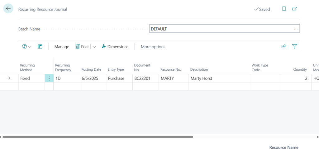Open the Dimensions action
Viewport: 319px width, 150px height.
pyautogui.click(x=115, y=47)
